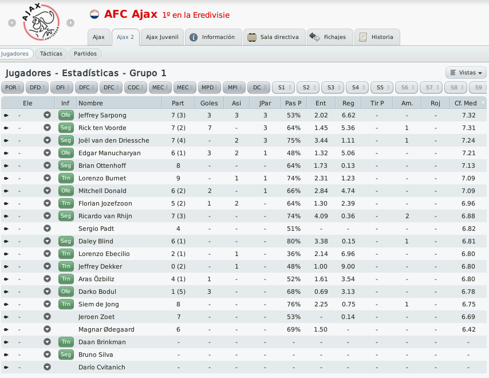Open Fichajes transfers tab
489x378 pixels.
coord(330,37)
